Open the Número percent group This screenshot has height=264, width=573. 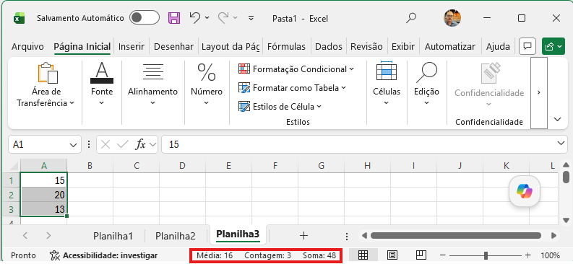207,84
